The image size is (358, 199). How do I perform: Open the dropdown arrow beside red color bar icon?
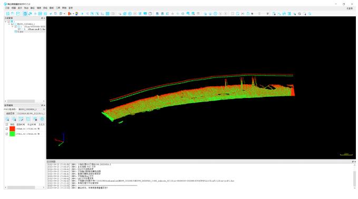(73, 14)
